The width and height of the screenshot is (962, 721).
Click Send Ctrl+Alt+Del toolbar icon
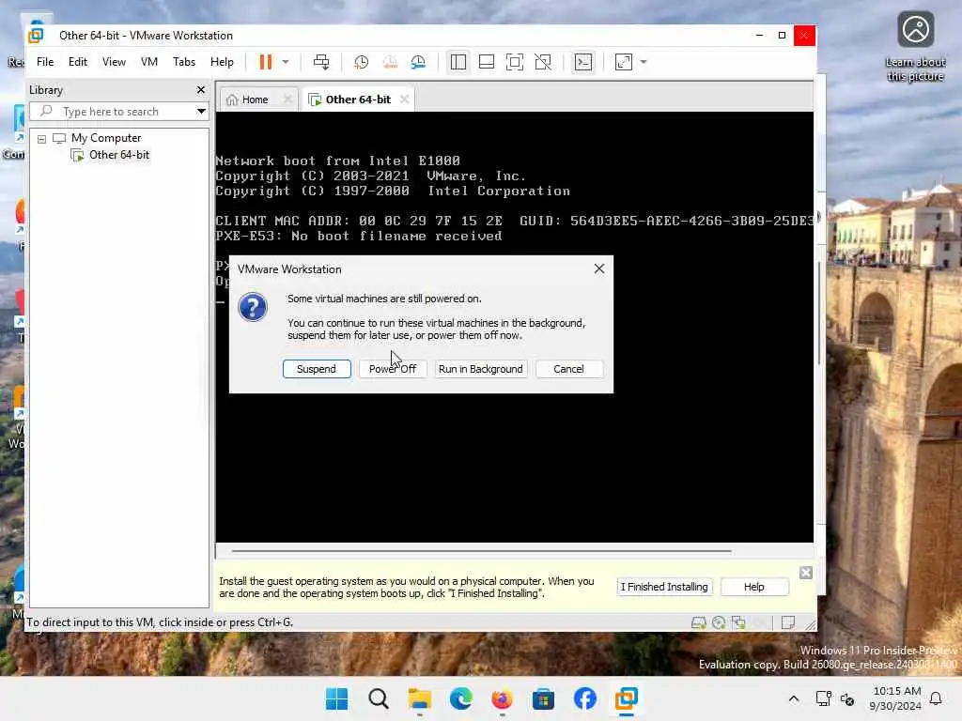(321, 62)
